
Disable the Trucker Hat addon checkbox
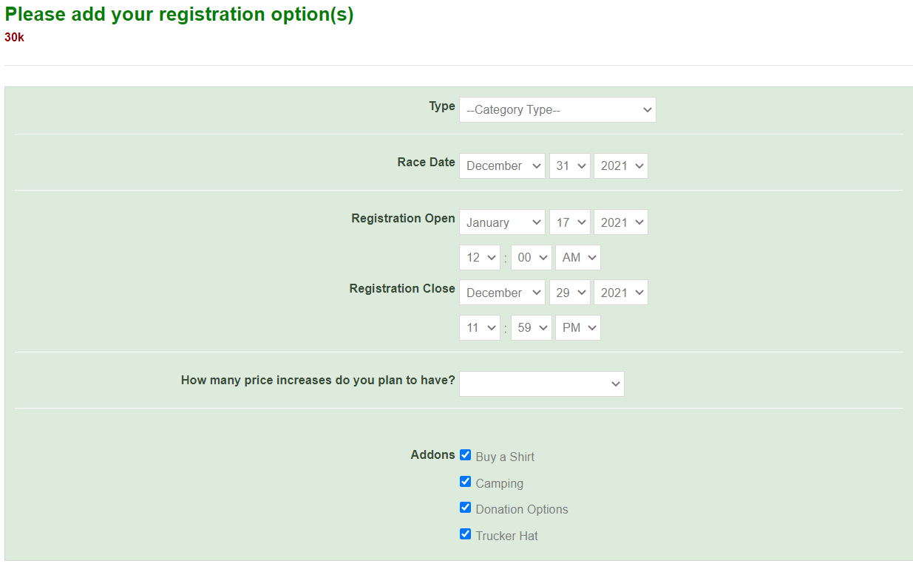pos(465,534)
